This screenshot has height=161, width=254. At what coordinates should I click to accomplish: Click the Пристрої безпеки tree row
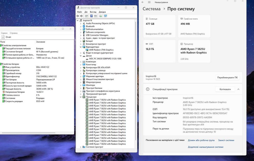94,88
